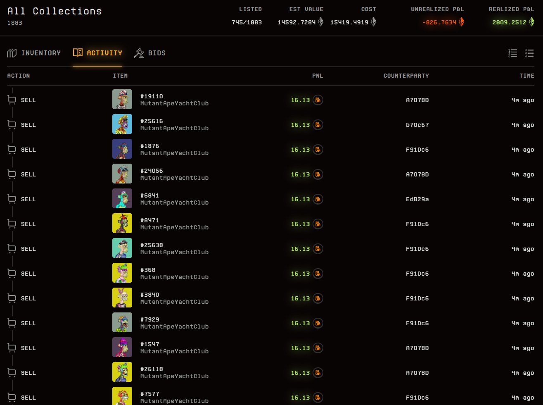Click the Realized P&L value 2809.2512
Image resolution: width=543 pixels, height=405 pixels.
click(510, 22)
